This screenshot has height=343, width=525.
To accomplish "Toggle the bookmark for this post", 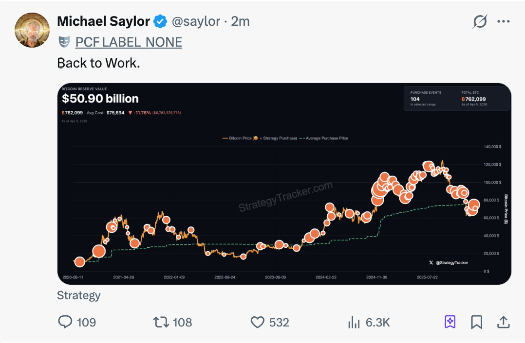I will point(476,322).
